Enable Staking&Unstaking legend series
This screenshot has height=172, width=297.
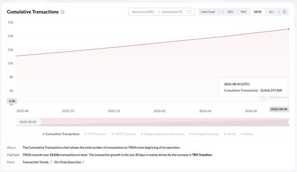(204, 134)
